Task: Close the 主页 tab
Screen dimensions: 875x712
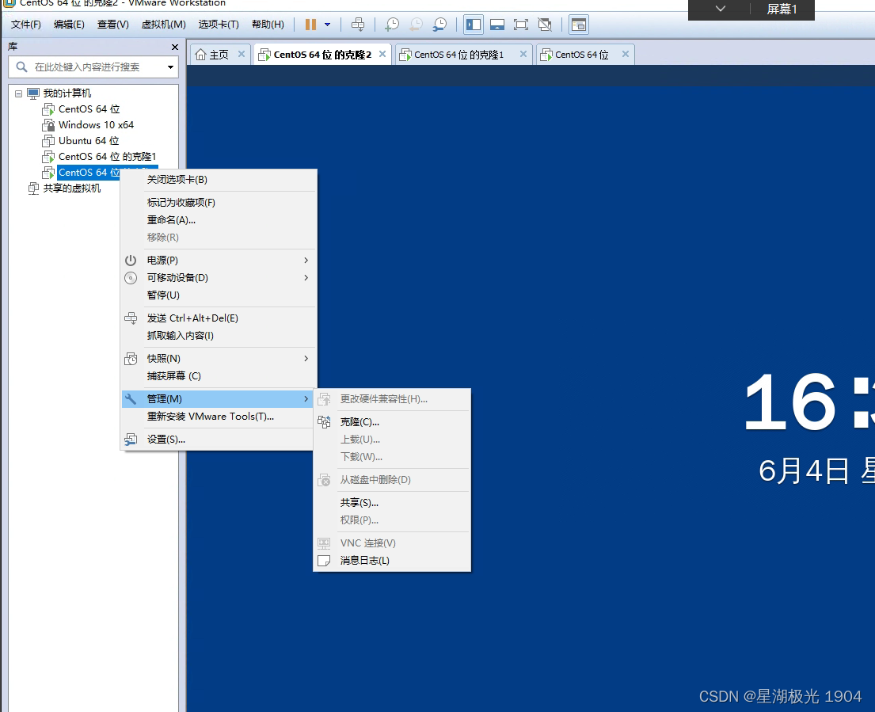Action: (241, 54)
